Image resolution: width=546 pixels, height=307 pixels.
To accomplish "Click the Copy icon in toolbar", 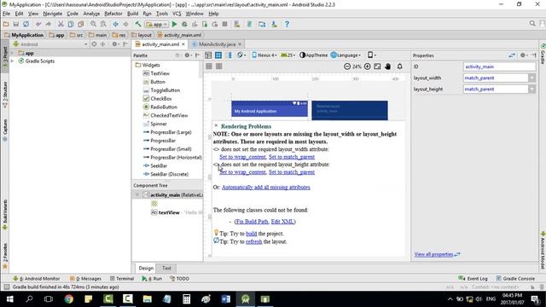I will coord(71,24).
